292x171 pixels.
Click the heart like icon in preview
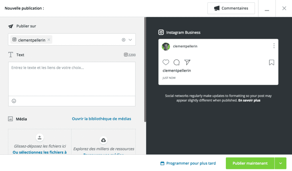pos(166,62)
